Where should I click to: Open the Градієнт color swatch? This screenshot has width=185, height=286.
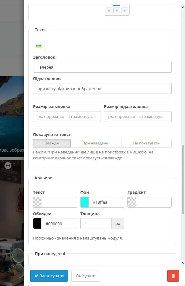(x=132, y=202)
